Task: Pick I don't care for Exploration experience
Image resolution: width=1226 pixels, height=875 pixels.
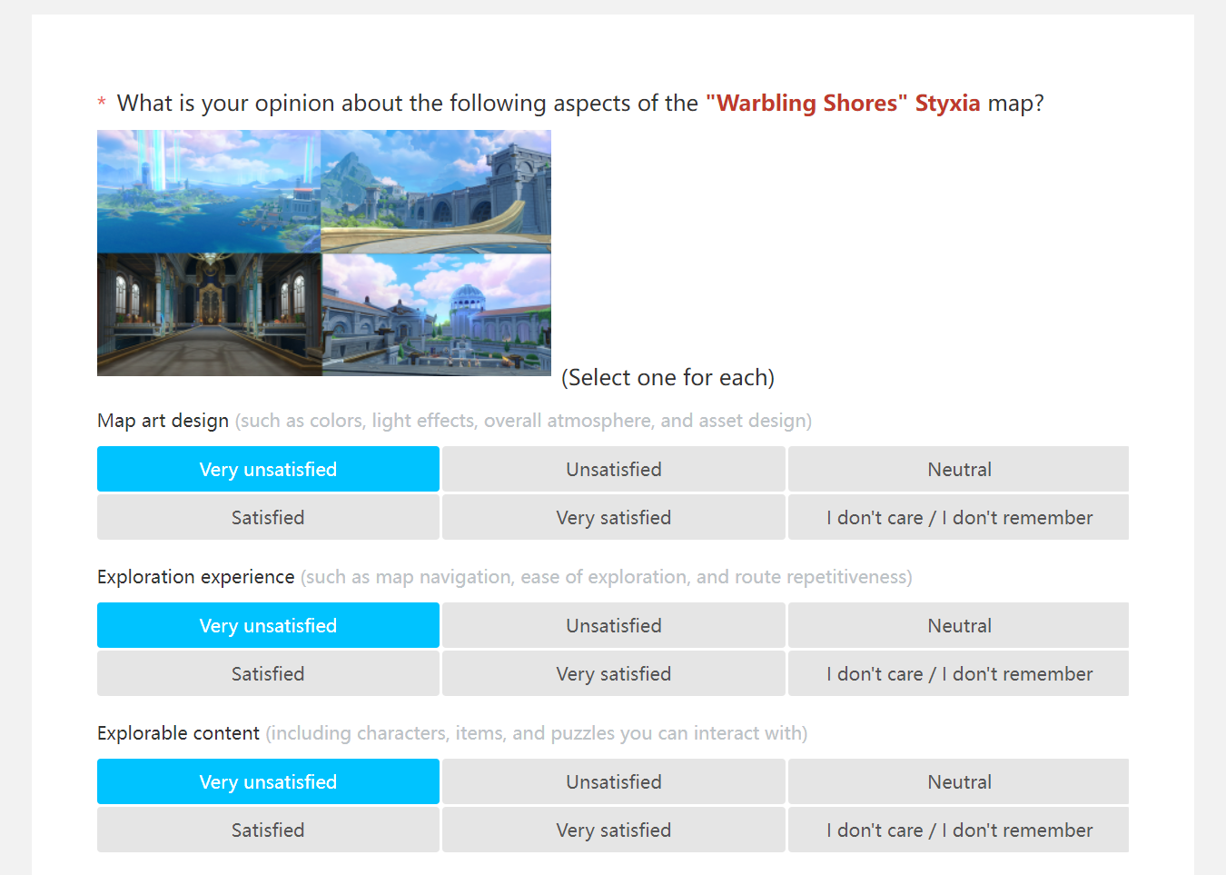Action: tap(959, 673)
